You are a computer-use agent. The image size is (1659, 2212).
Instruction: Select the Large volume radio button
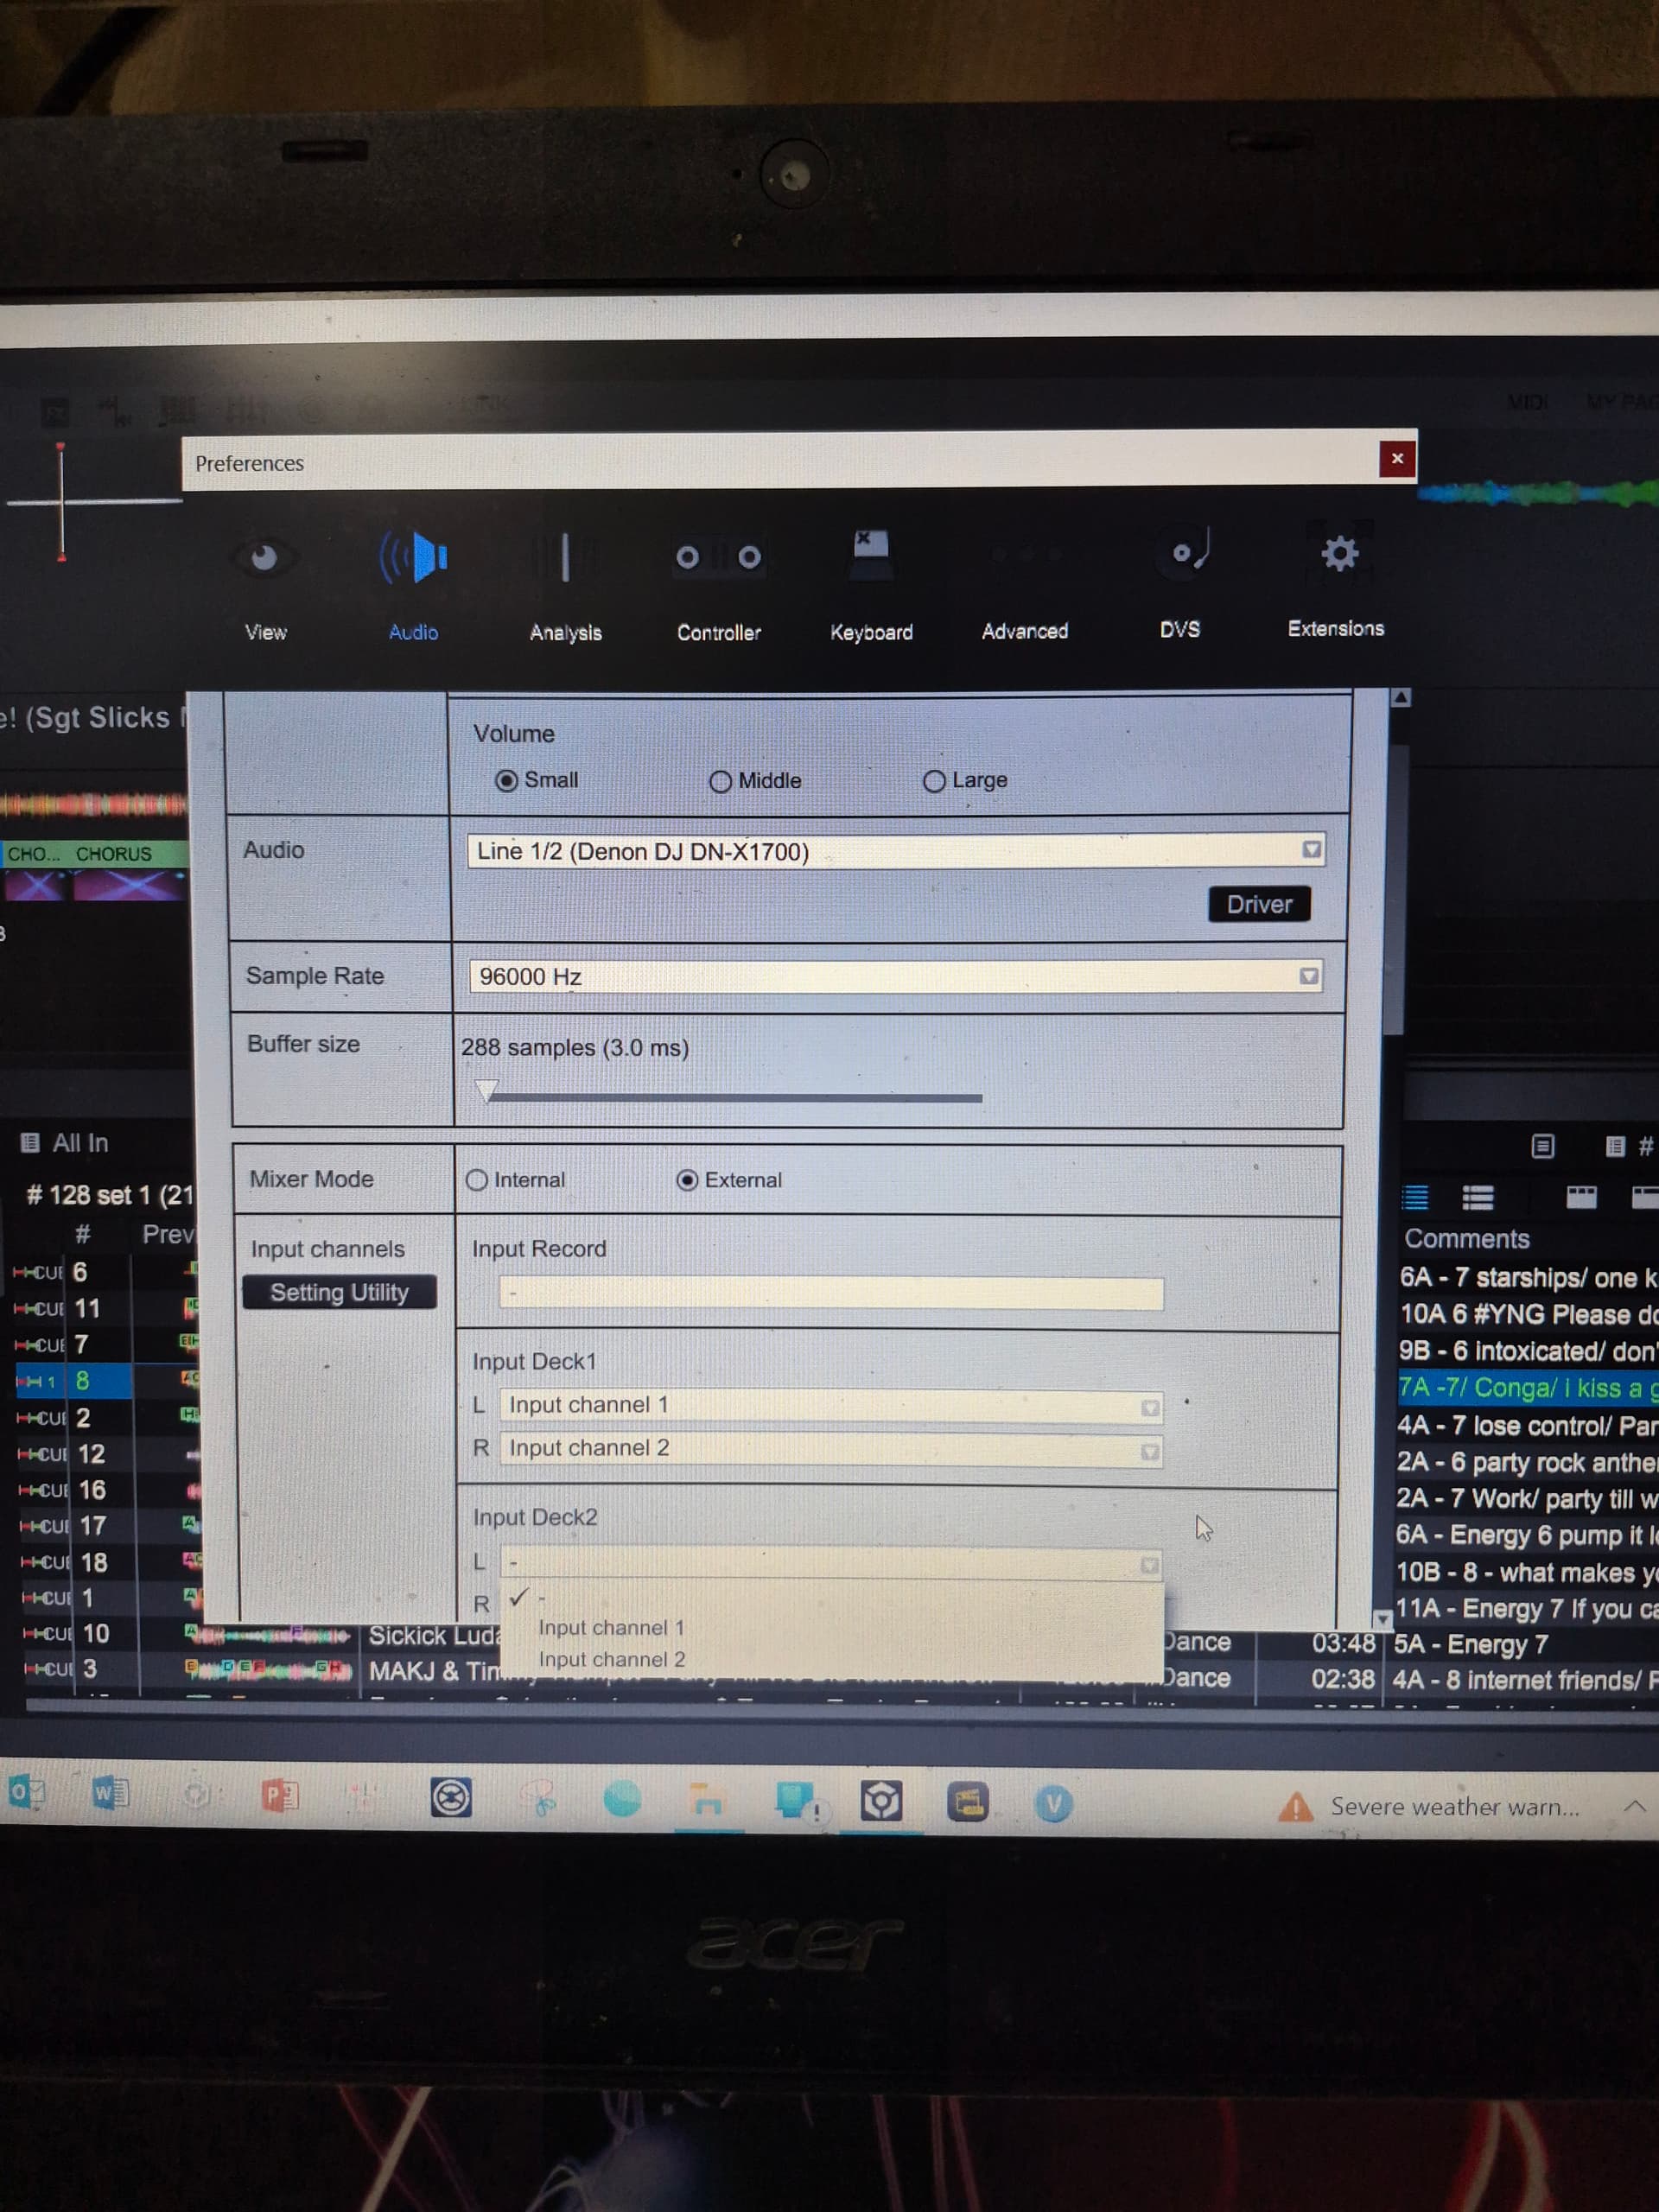click(x=933, y=782)
